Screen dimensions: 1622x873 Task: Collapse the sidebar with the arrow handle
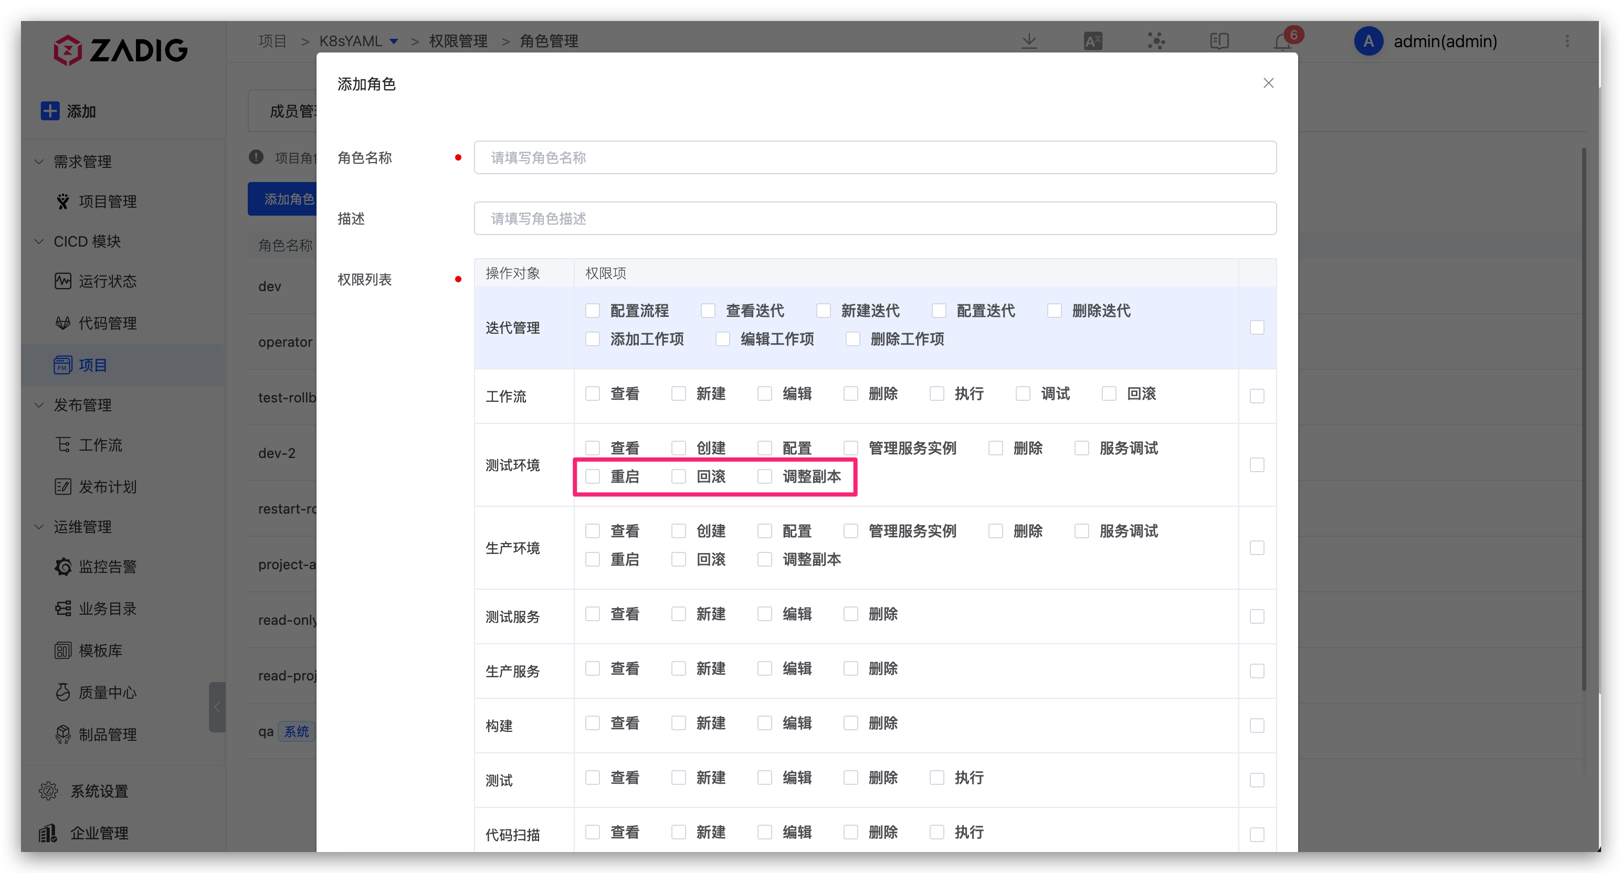click(217, 707)
